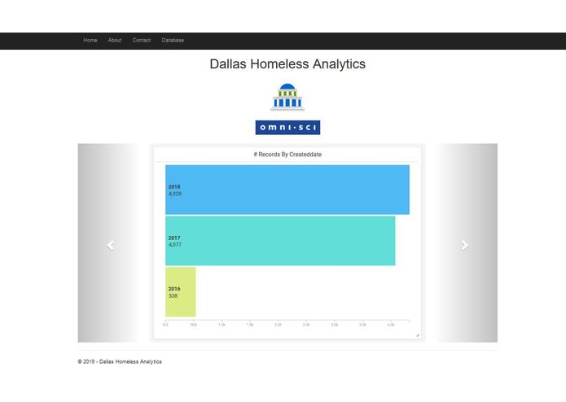566x402 pixels.
Task: Open the Contact nav link
Action: tap(142, 41)
